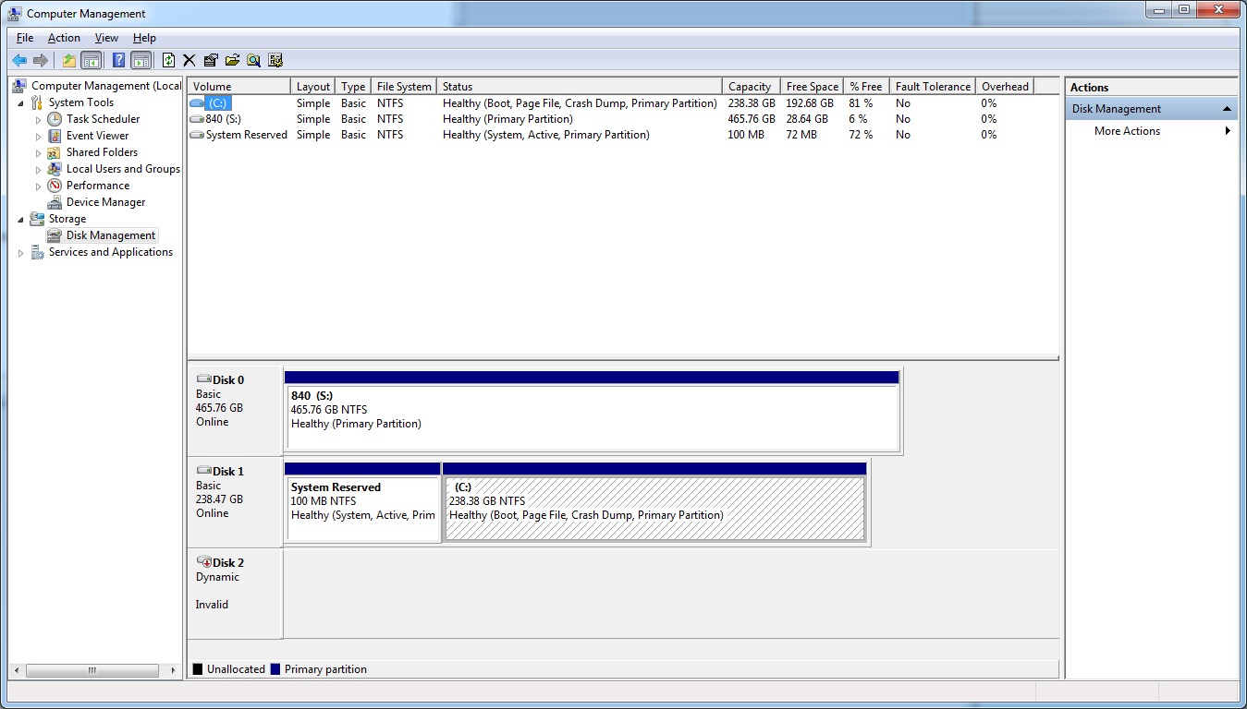Collapse Disk Management section in Actions pane

click(x=1227, y=109)
